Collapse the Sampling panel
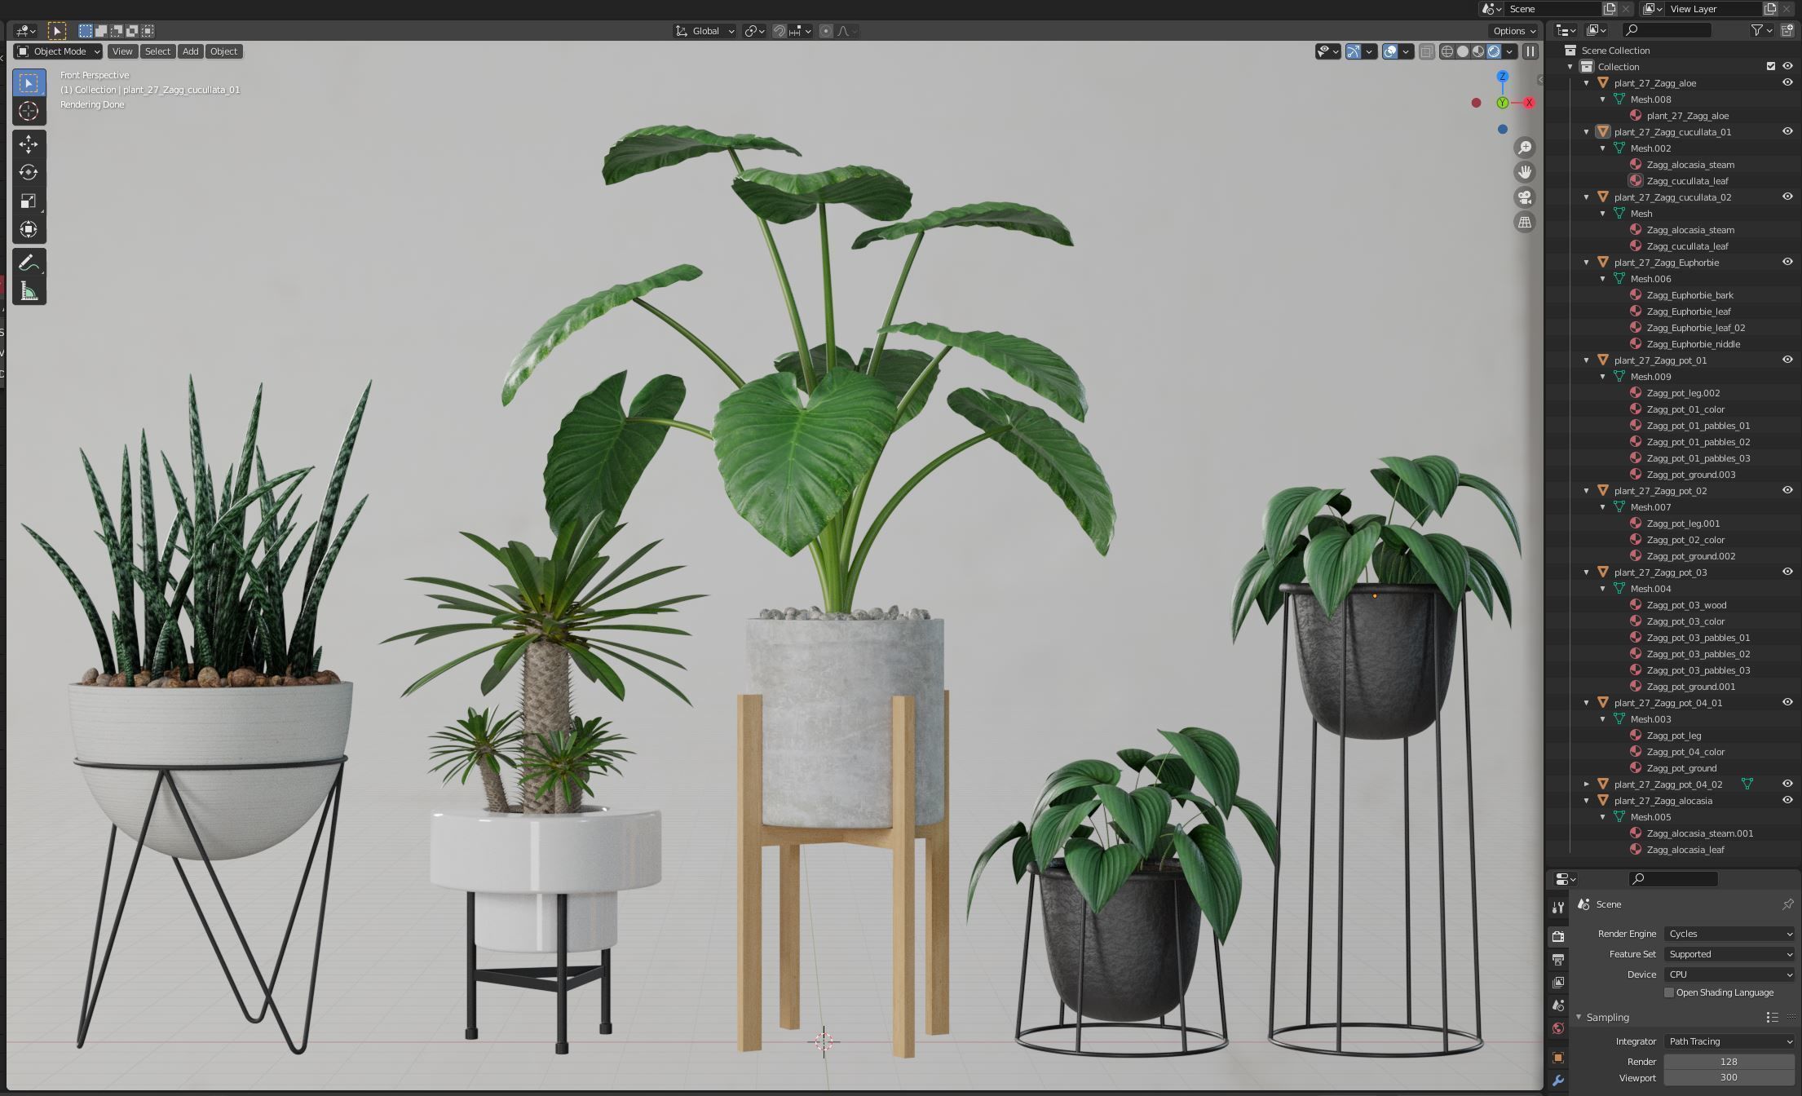Image resolution: width=1802 pixels, height=1096 pixels. (1579, 1018)
